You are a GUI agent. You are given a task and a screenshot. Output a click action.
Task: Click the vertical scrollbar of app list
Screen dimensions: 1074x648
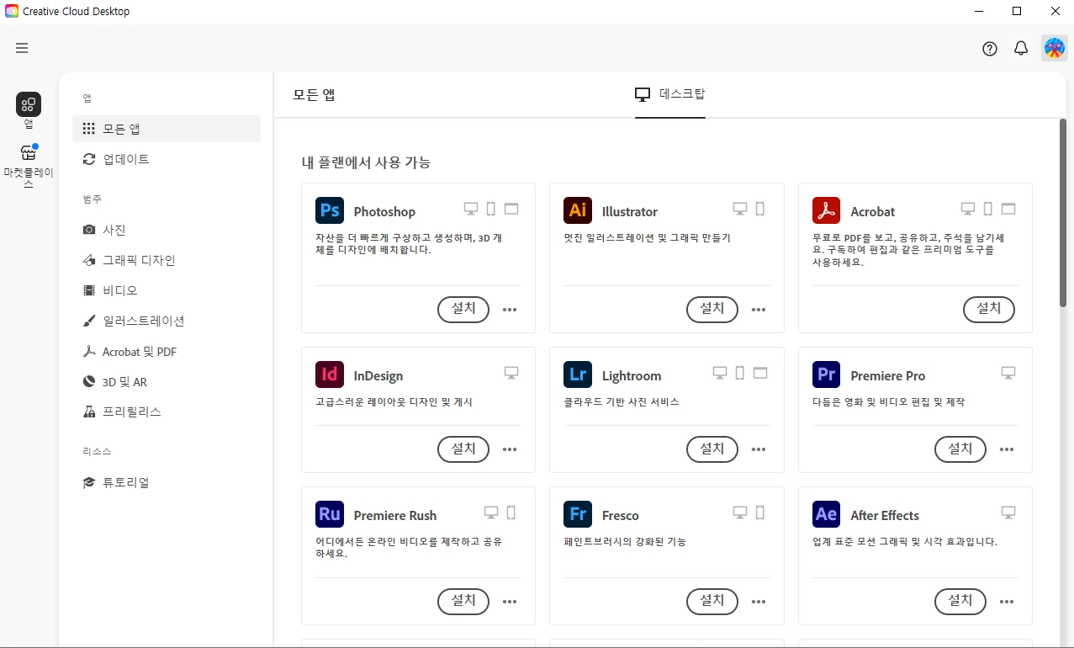coord(1063,213)
